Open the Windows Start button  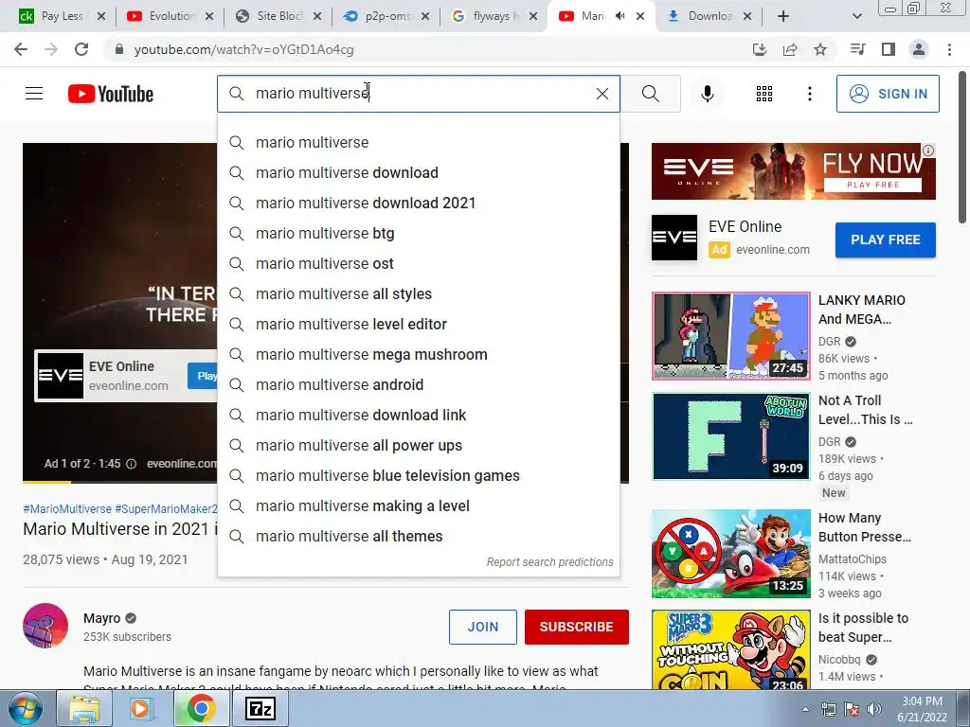pos(25,708)
